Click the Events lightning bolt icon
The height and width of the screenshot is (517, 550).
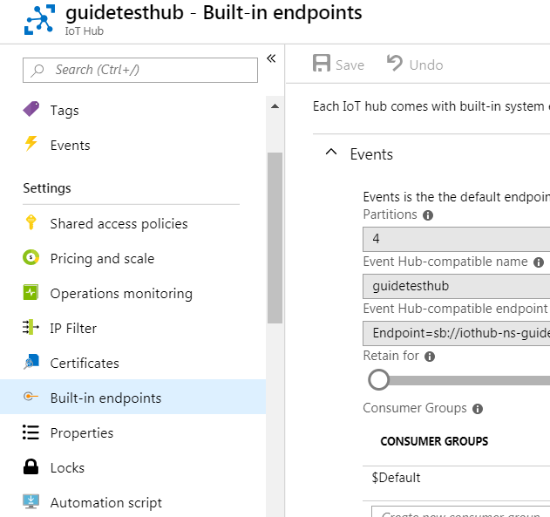point(31,145)
